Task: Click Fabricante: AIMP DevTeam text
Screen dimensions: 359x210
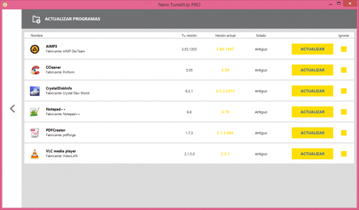Action: click(65, 52)
